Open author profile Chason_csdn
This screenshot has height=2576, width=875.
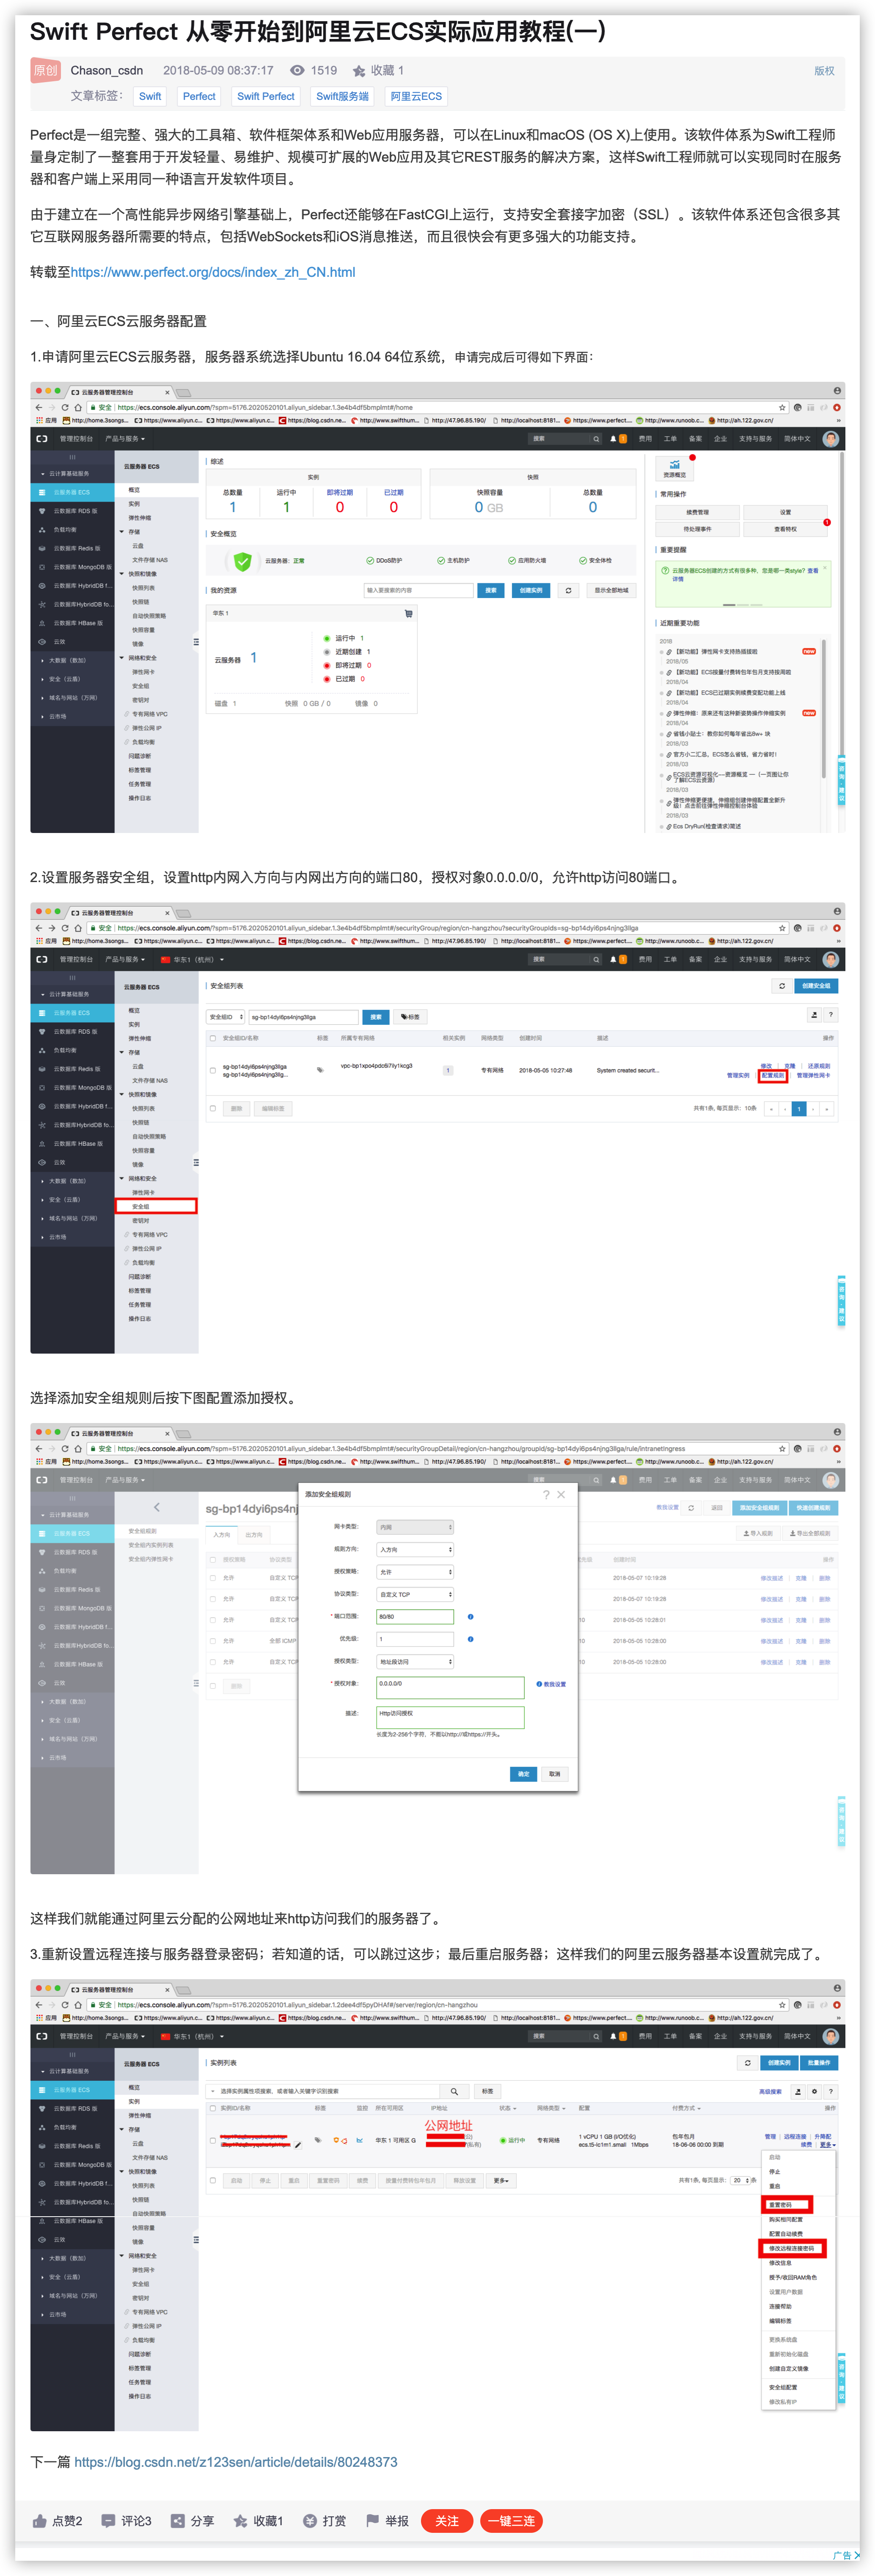coord(107,71)
